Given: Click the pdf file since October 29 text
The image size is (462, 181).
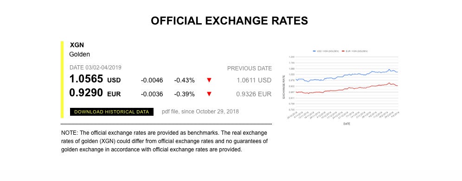Looking at the screenshot, I should tap(200, 112).
